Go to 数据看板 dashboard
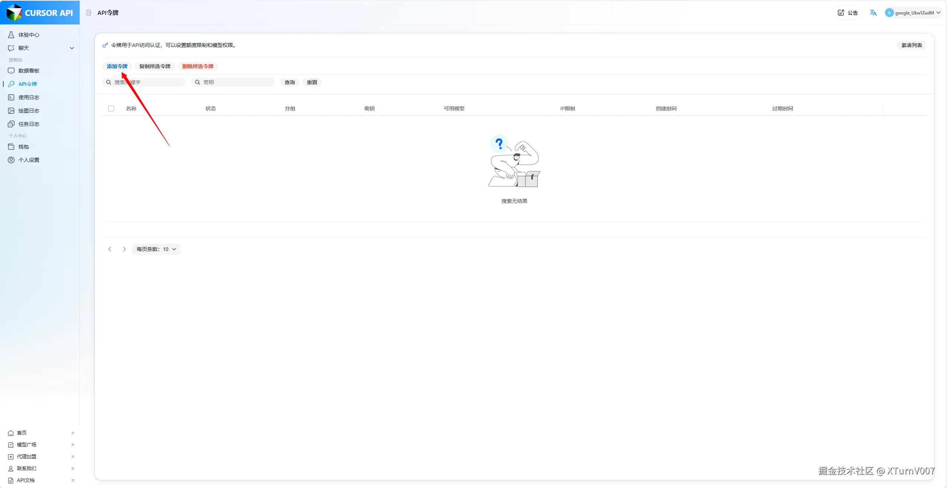 29,71
